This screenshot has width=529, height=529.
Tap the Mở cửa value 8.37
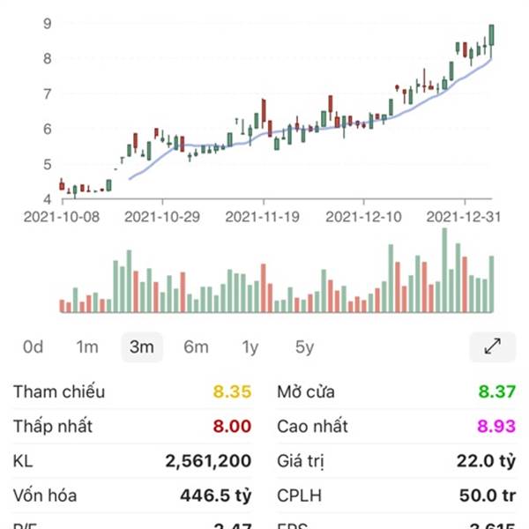[497, 391]
